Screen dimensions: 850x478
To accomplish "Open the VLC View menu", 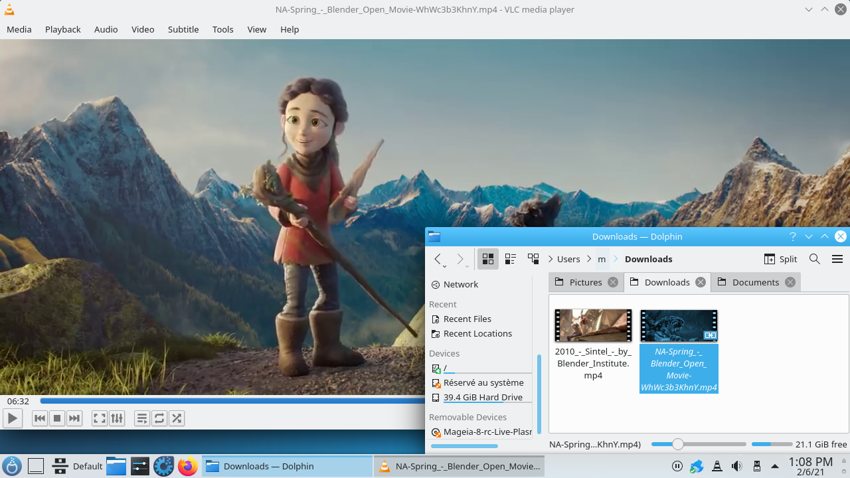I will pyautogui.click(x=257, y=29).
